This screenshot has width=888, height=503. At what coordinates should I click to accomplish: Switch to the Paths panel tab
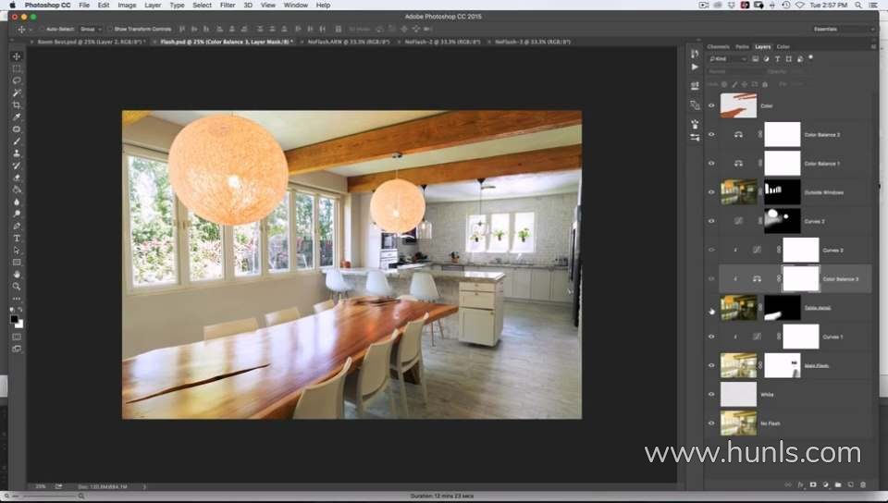pyautogui.click(x=742, y=47)
